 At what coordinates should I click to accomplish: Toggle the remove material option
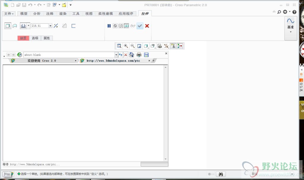point(64,26)
